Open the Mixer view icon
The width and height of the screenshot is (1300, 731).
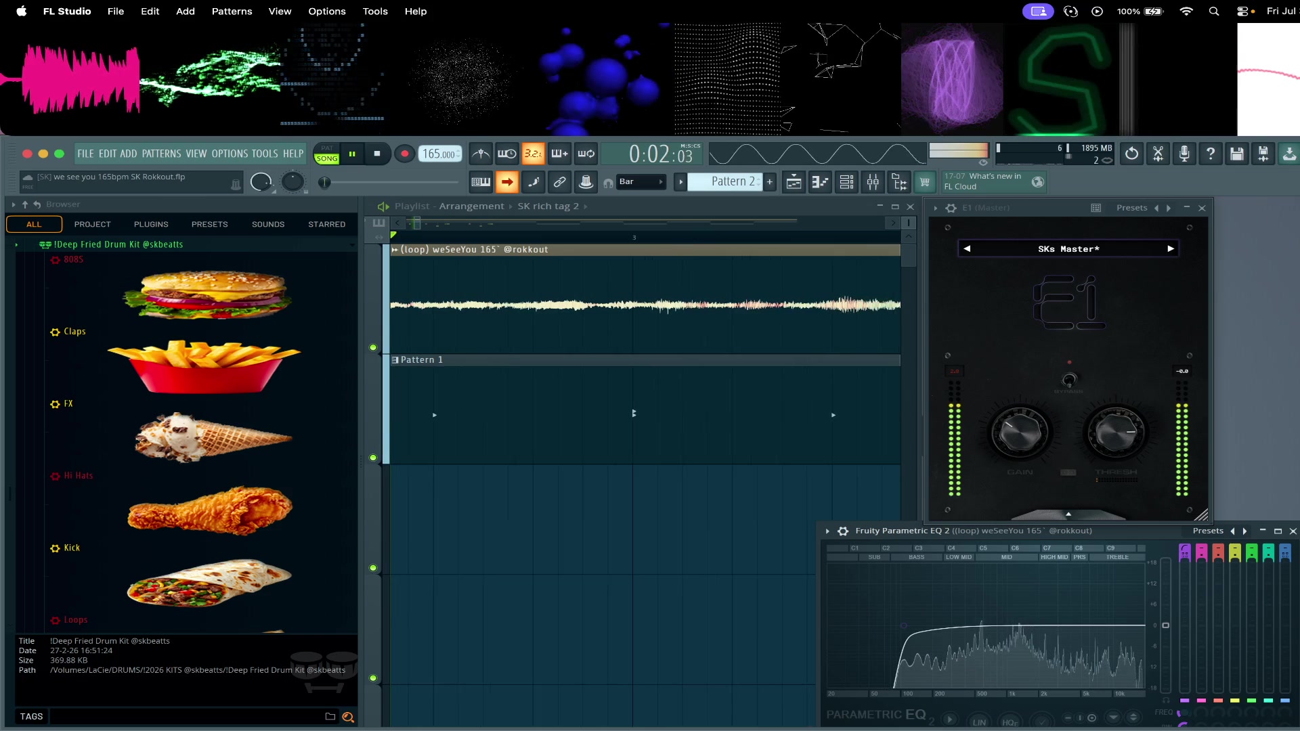click(873, 181)
